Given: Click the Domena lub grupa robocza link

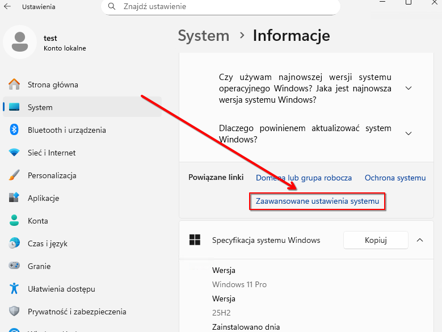Looking at the screenshot, I should (304, 178).
